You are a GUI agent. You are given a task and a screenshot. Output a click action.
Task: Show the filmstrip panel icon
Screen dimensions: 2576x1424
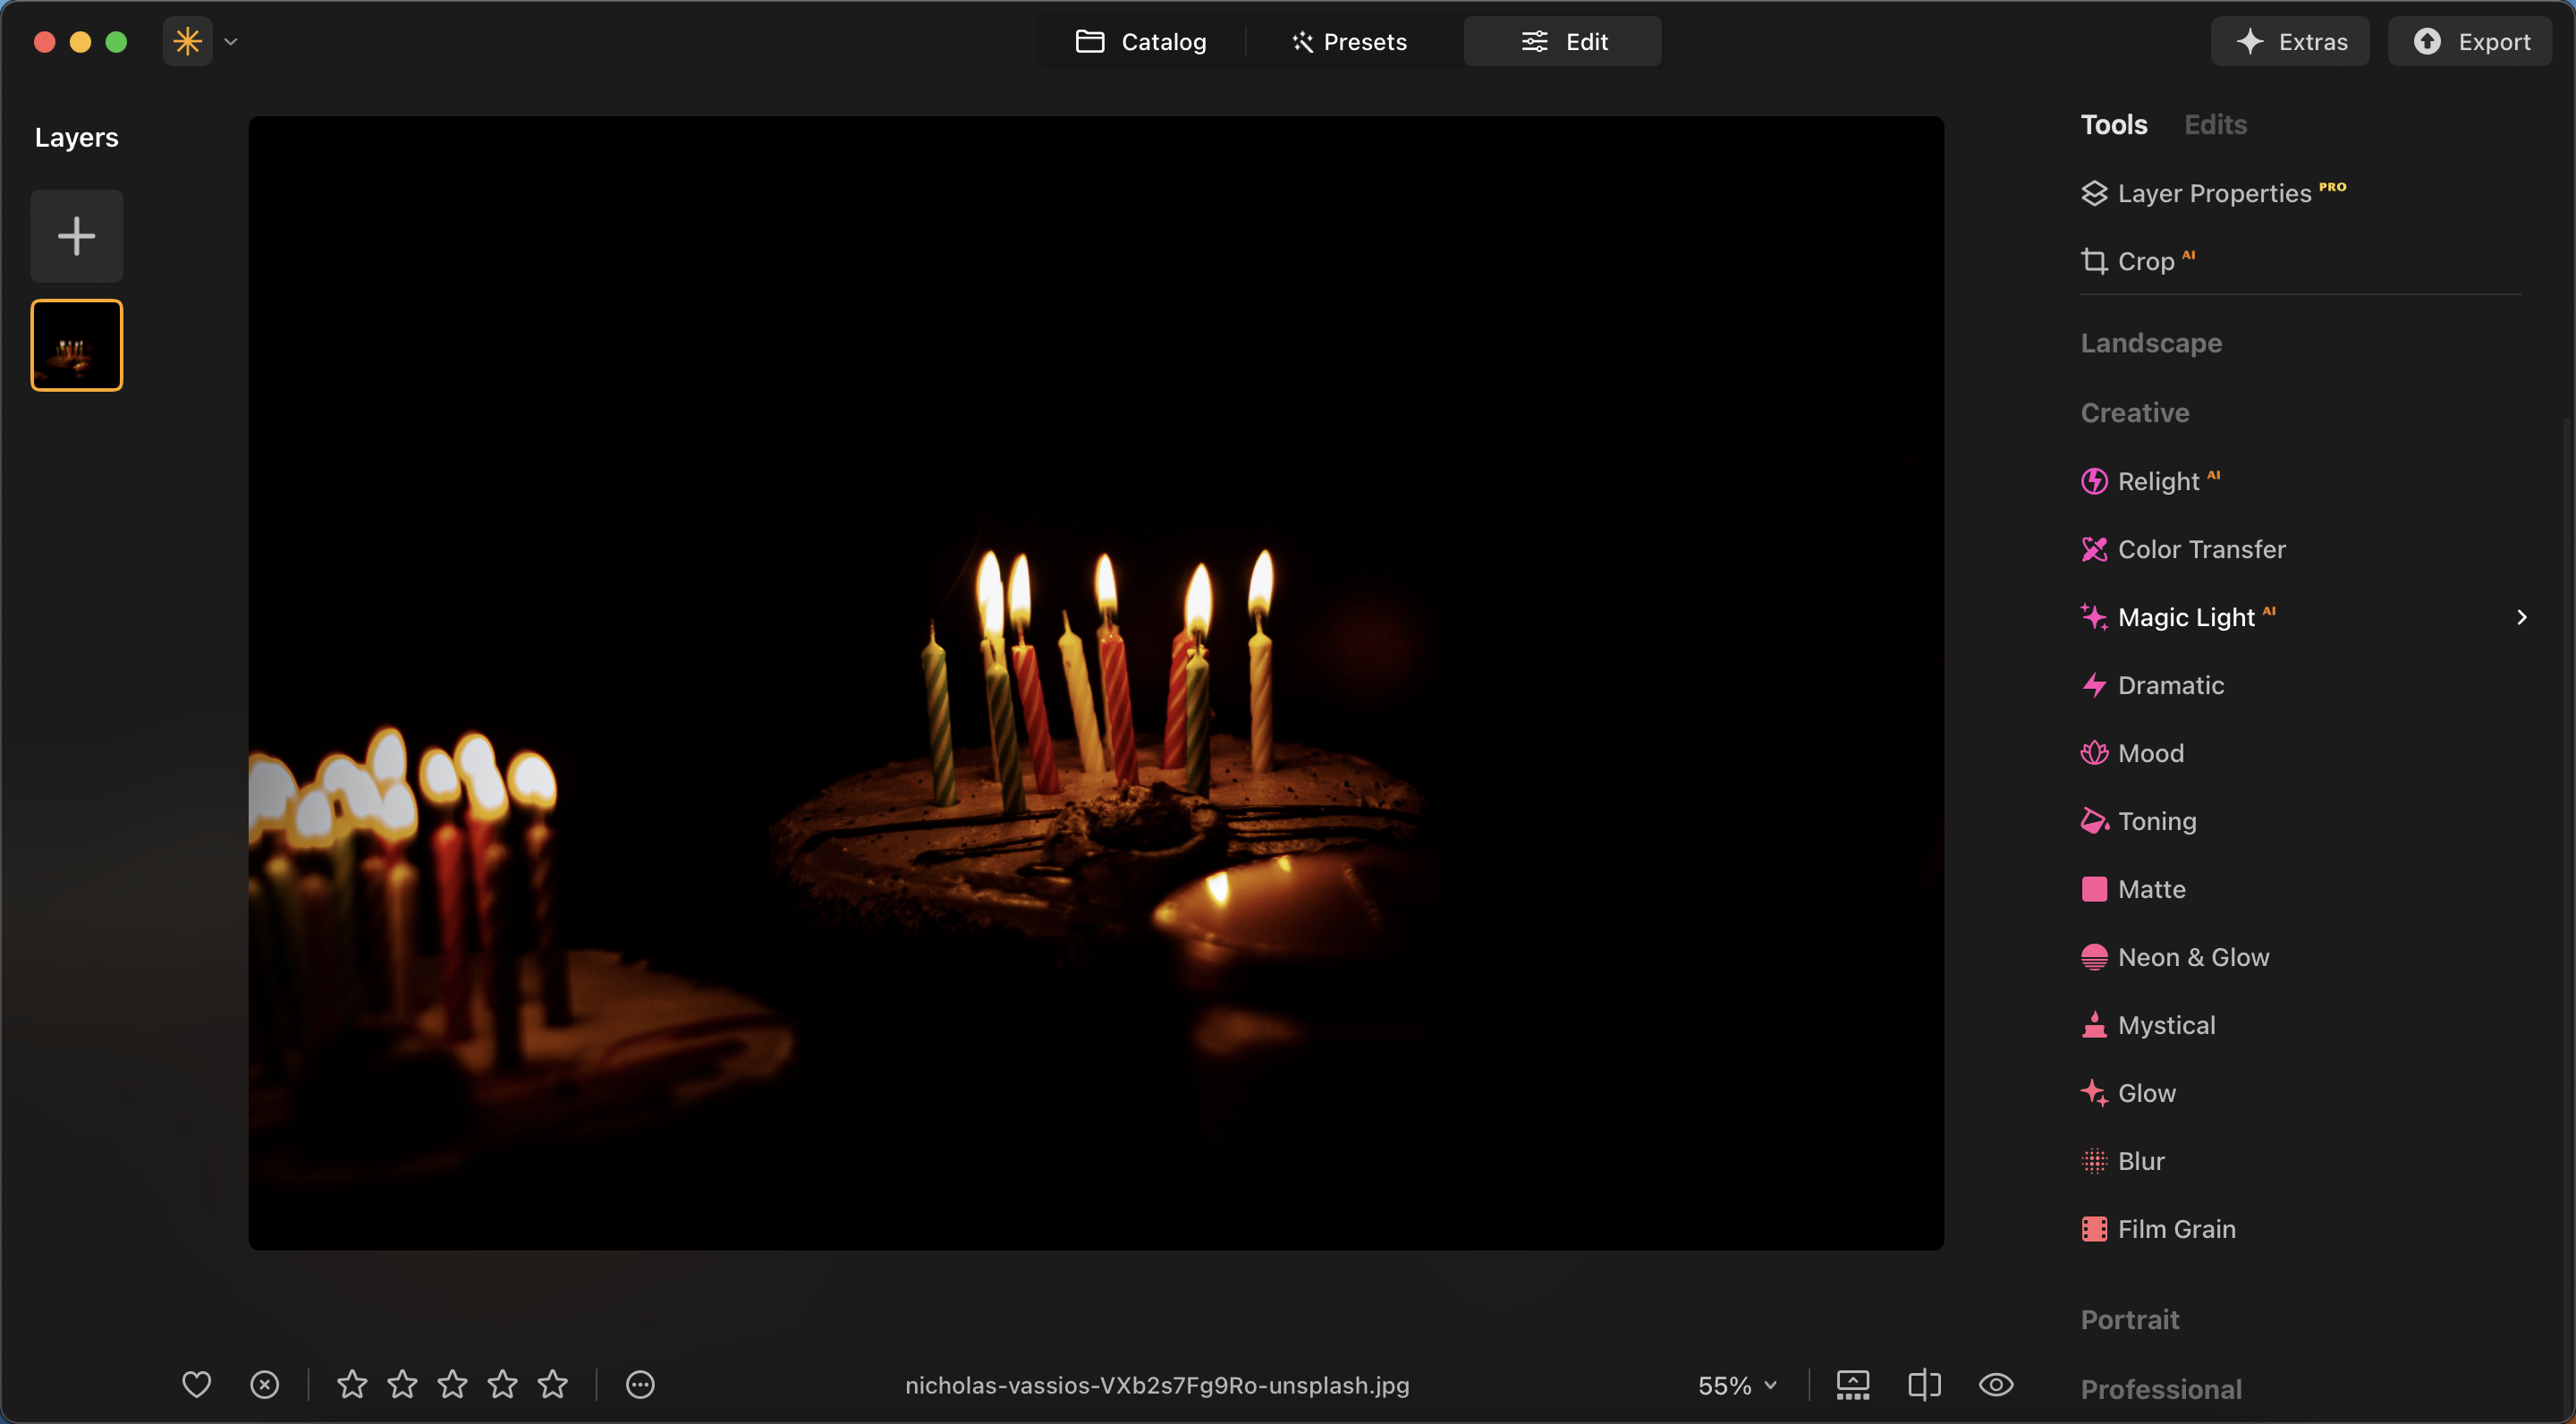coord(1852,1384)
